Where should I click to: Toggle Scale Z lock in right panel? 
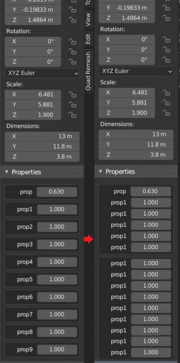(x=166, y=113)
